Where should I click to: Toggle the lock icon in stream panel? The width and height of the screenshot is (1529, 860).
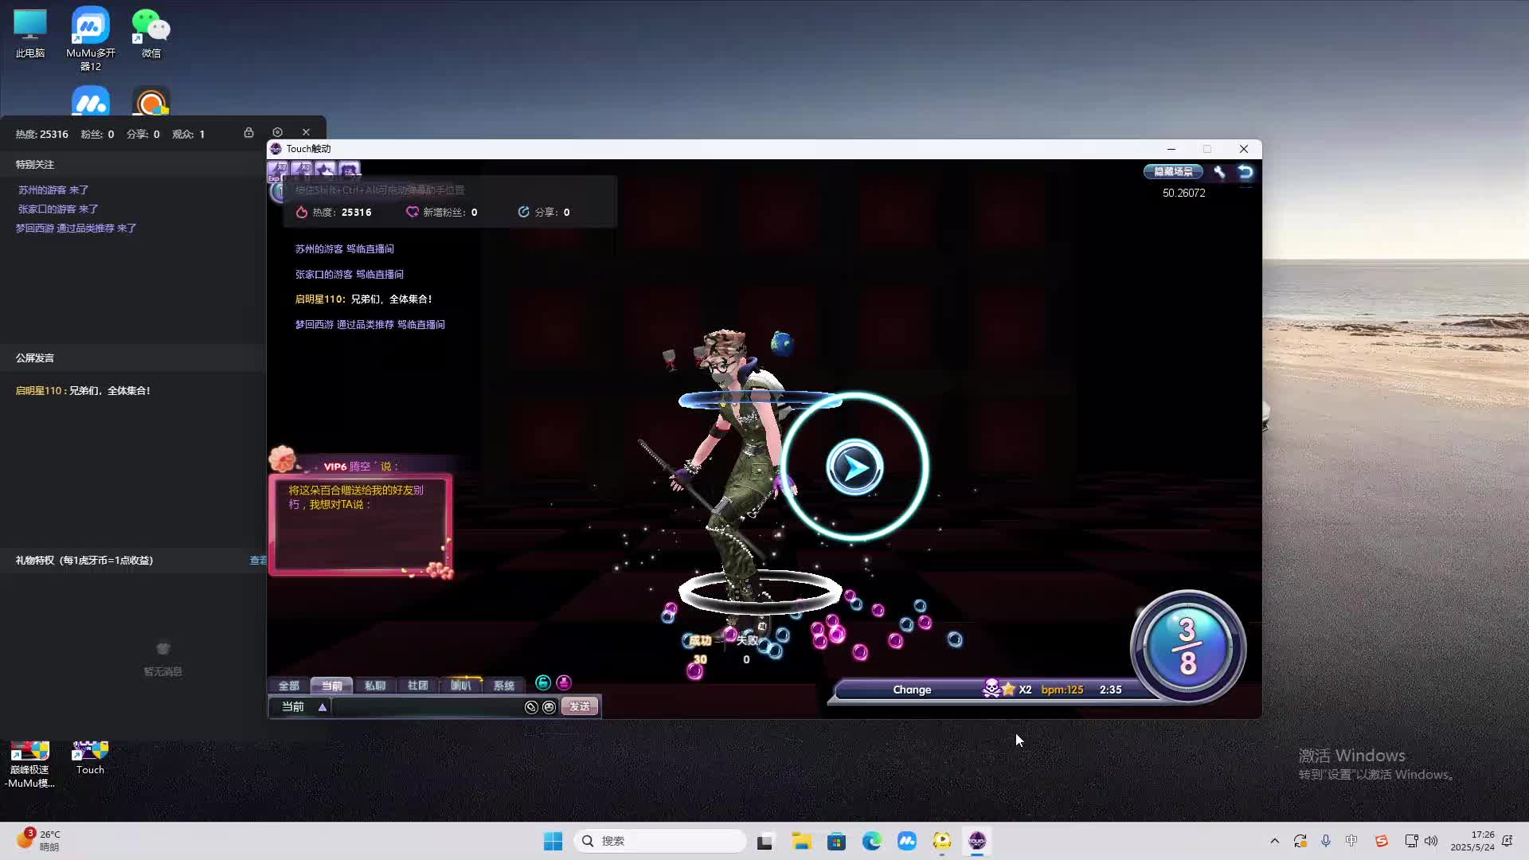coord(248,133)
